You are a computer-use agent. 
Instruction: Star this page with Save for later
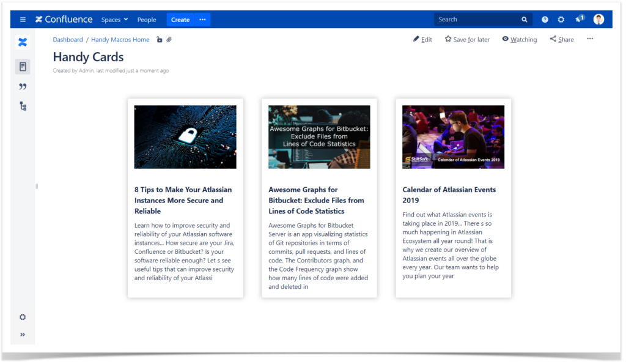466,39
